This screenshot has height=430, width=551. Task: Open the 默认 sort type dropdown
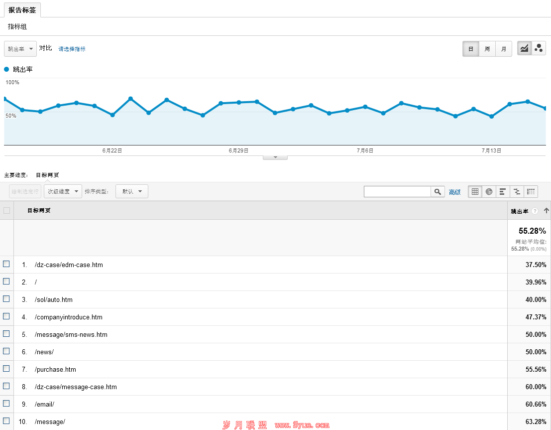point(132,191)
